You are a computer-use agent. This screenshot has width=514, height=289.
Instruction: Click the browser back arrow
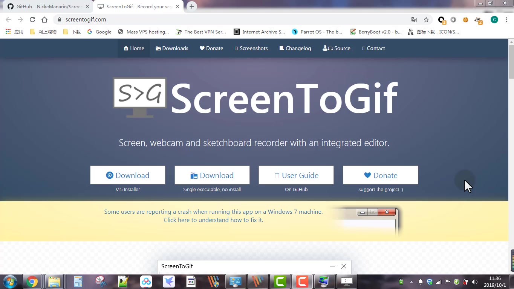point(8,20)
